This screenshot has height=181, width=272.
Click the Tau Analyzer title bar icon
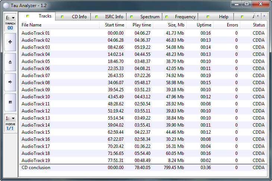click(6, 4)
